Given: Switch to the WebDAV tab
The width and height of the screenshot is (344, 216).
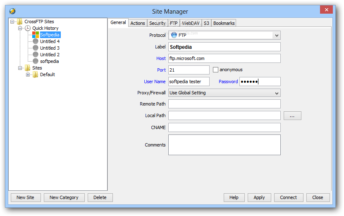Looking at the screenshot, I should [191, 23].
